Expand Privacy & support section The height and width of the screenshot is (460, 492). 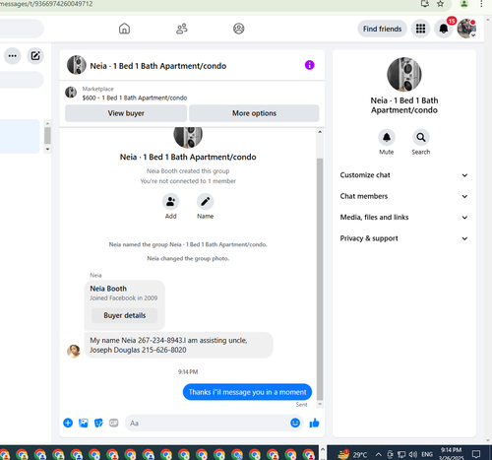point(403,238)
